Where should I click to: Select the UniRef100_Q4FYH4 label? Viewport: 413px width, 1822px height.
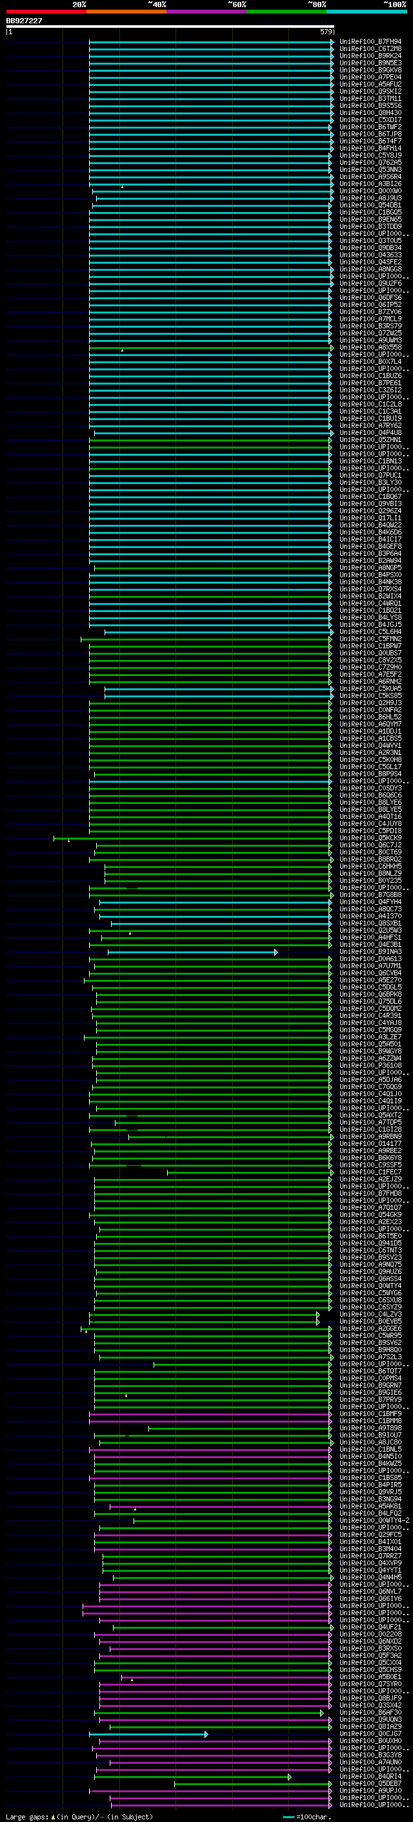click(x=370, y=902)
